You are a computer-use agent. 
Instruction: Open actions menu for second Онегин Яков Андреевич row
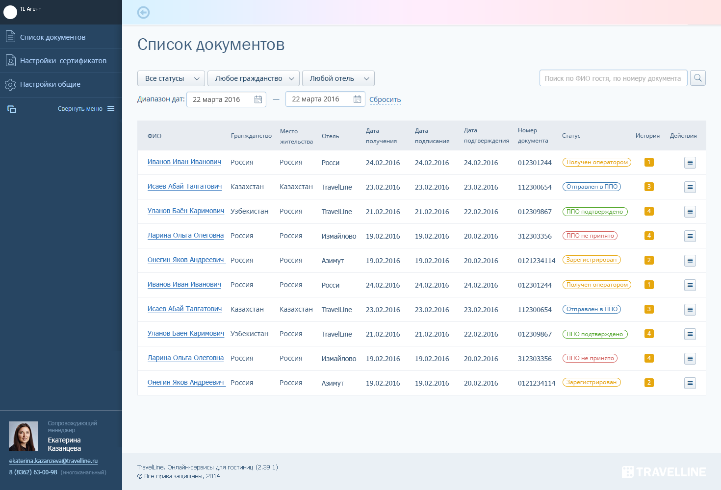tap(690, 383)
